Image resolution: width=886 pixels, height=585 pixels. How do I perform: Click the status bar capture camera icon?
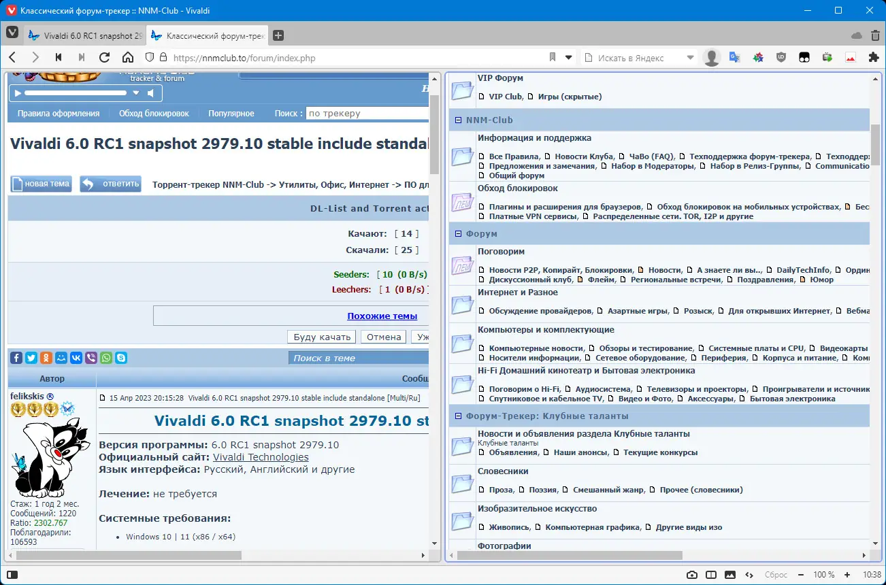coord(692,575)
